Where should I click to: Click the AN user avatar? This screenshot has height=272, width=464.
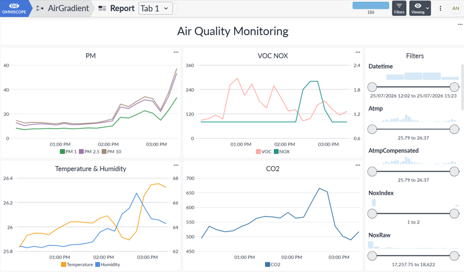click(x=455, y=8)
